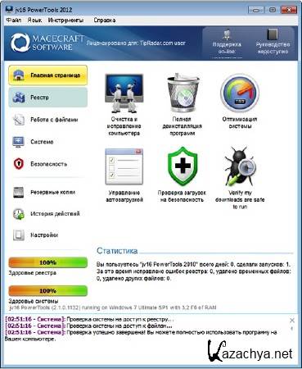The image size is (302, 369).
Task: Click the monitor icon beside Система
Action: pos(19,142)
